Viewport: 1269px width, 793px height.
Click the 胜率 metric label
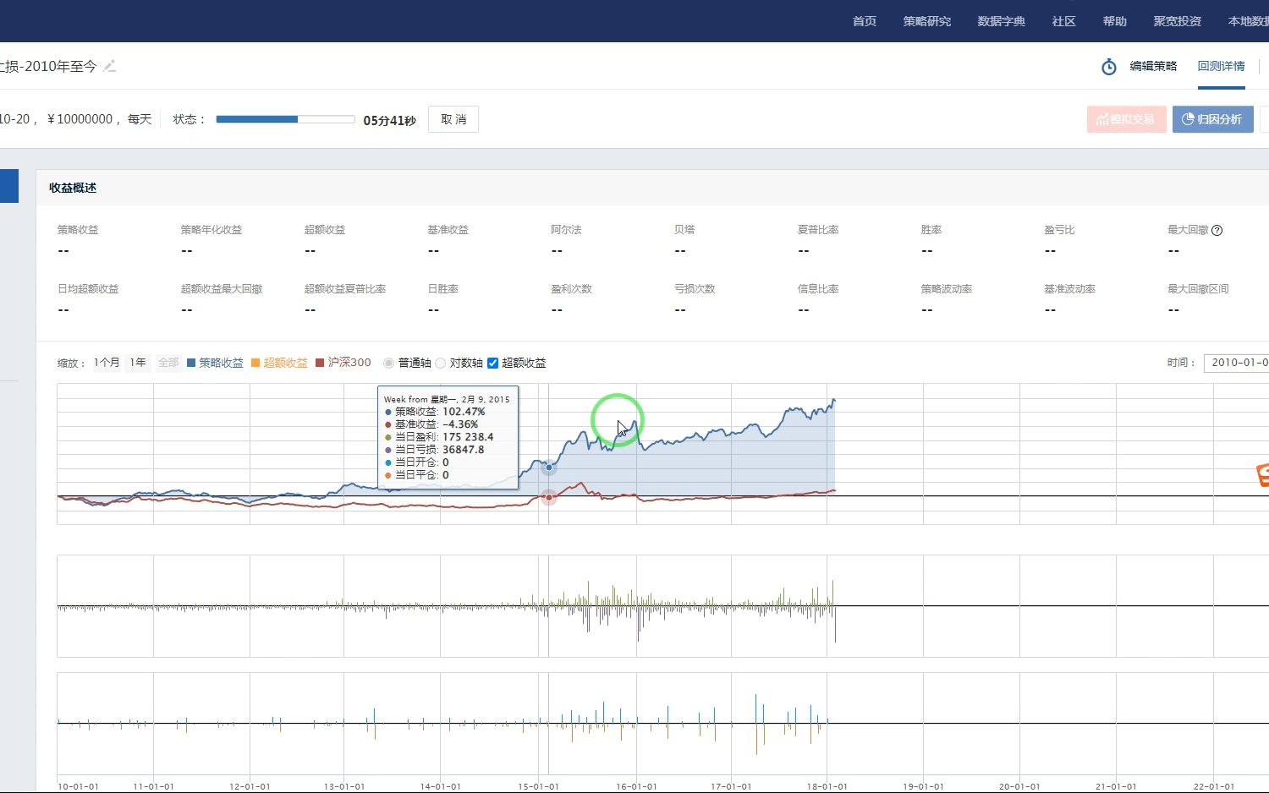click(931, 230)
